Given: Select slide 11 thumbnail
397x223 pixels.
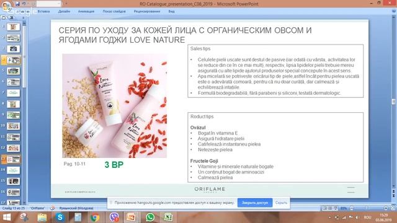Looking at the screenshot, I should pos(13,137).
